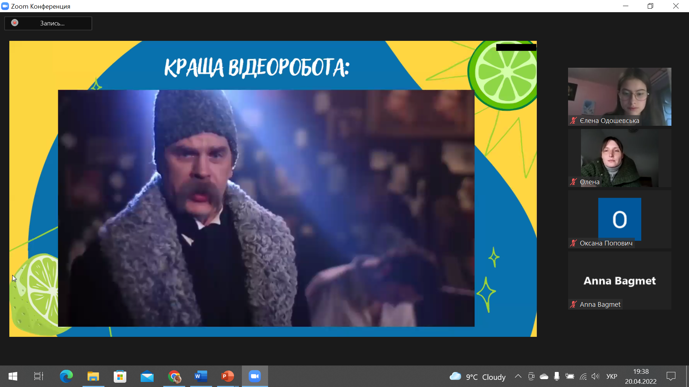Open УКР keyboard language switcher
Image resolution: width=689 pixels, height=387 pixels.
point(611,376)
